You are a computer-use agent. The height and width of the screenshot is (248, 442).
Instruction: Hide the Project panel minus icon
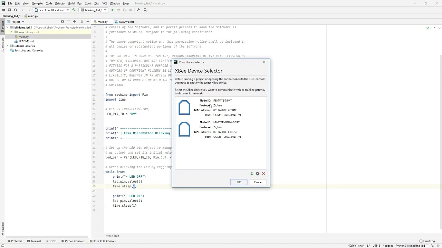[x=88, y=22]
